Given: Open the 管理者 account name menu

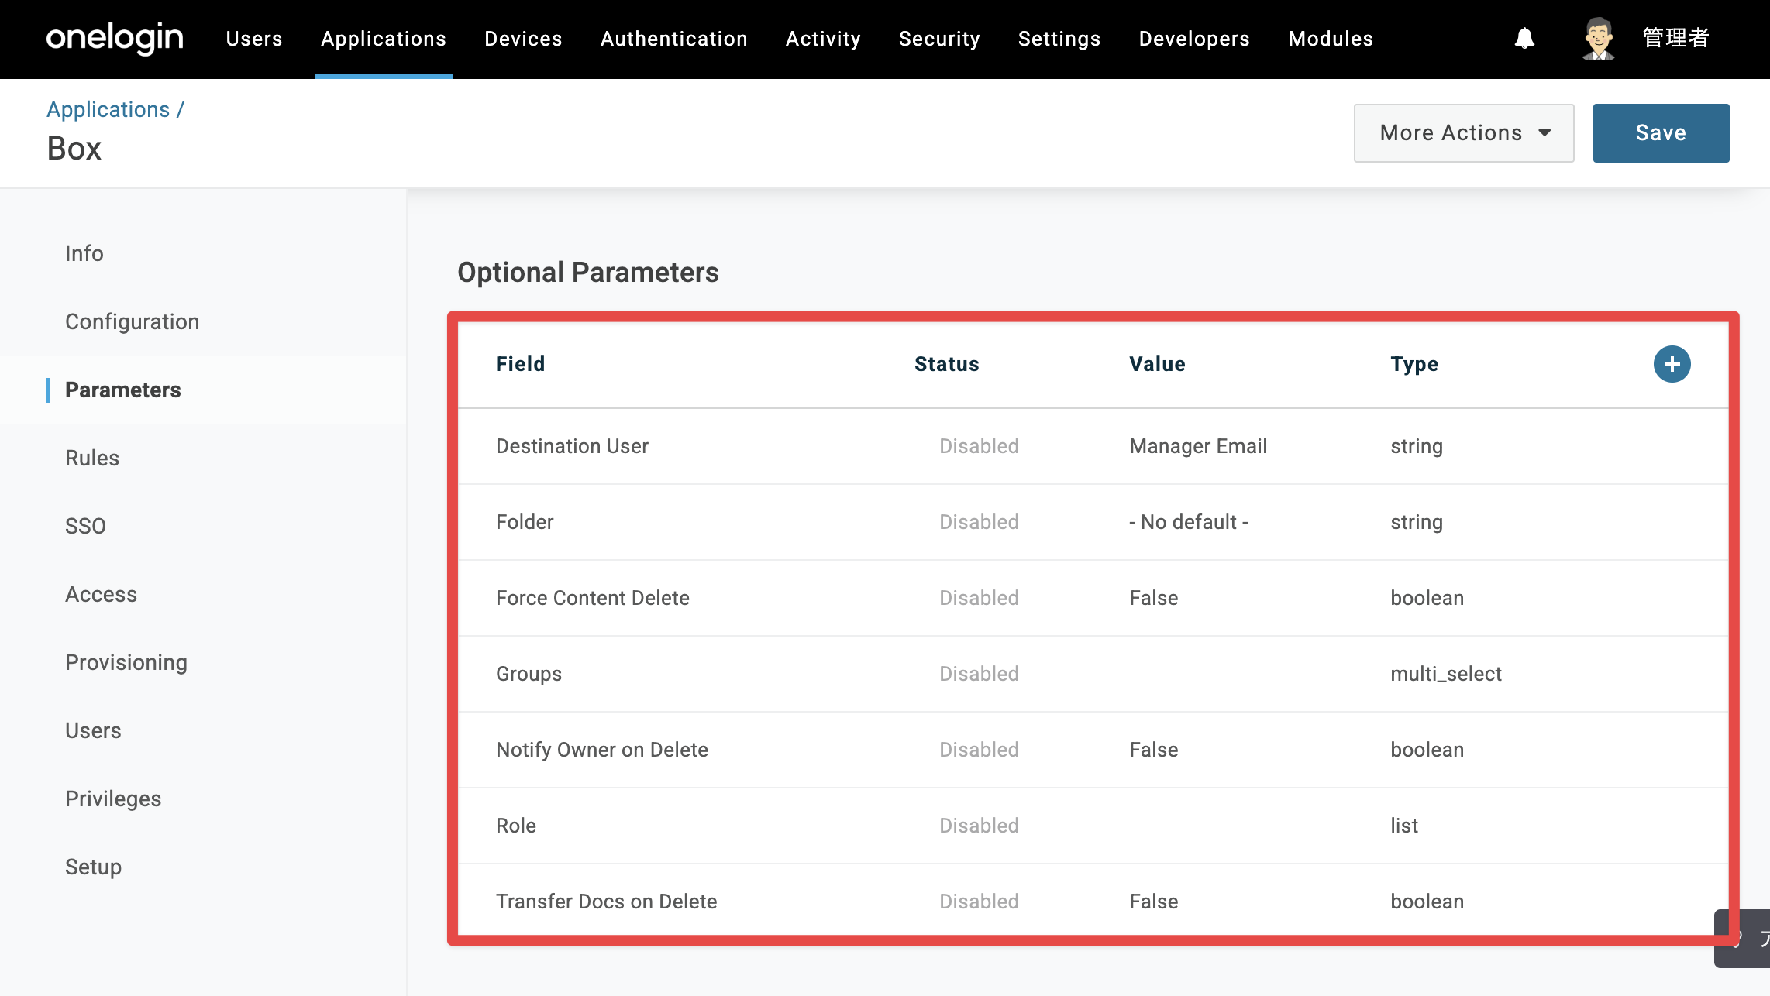Looking at the screenshot, I should [x=1676, y=38].
